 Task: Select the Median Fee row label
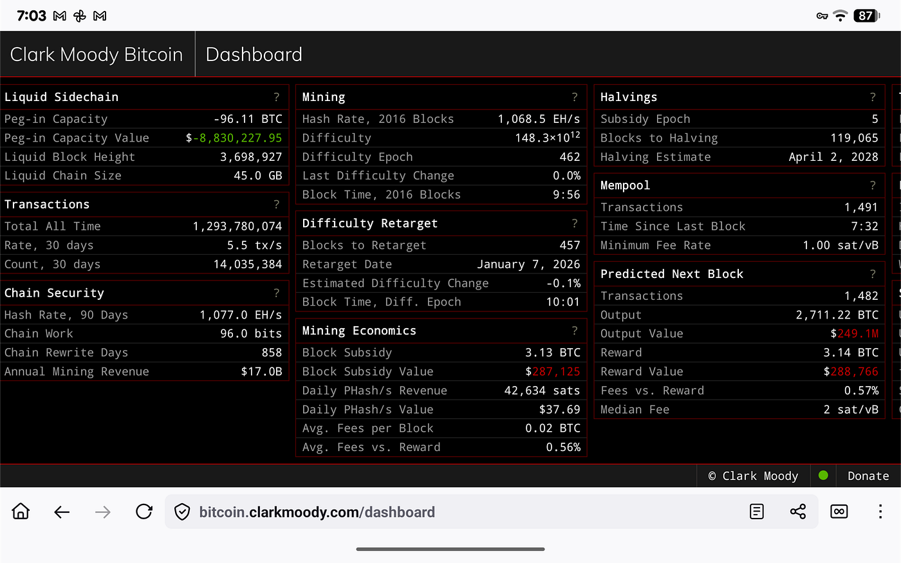click(x=635, y=409)
